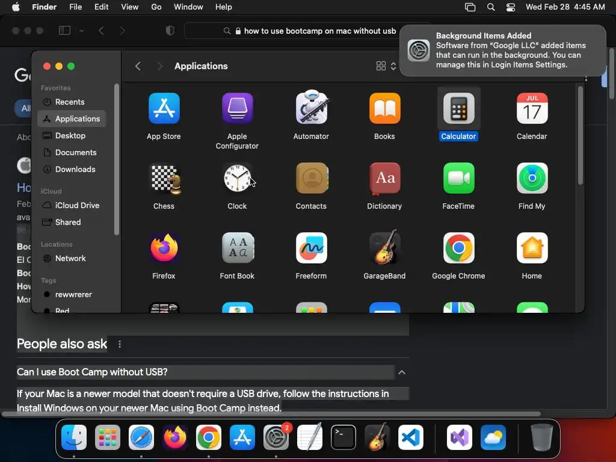Image resolution: width=616 pixels, height=462 pixels.
Task: Select Recents in Finder sidebar
Action: point(72,102)
